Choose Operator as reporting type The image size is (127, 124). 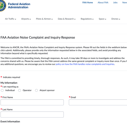click(x=20, y=90)
